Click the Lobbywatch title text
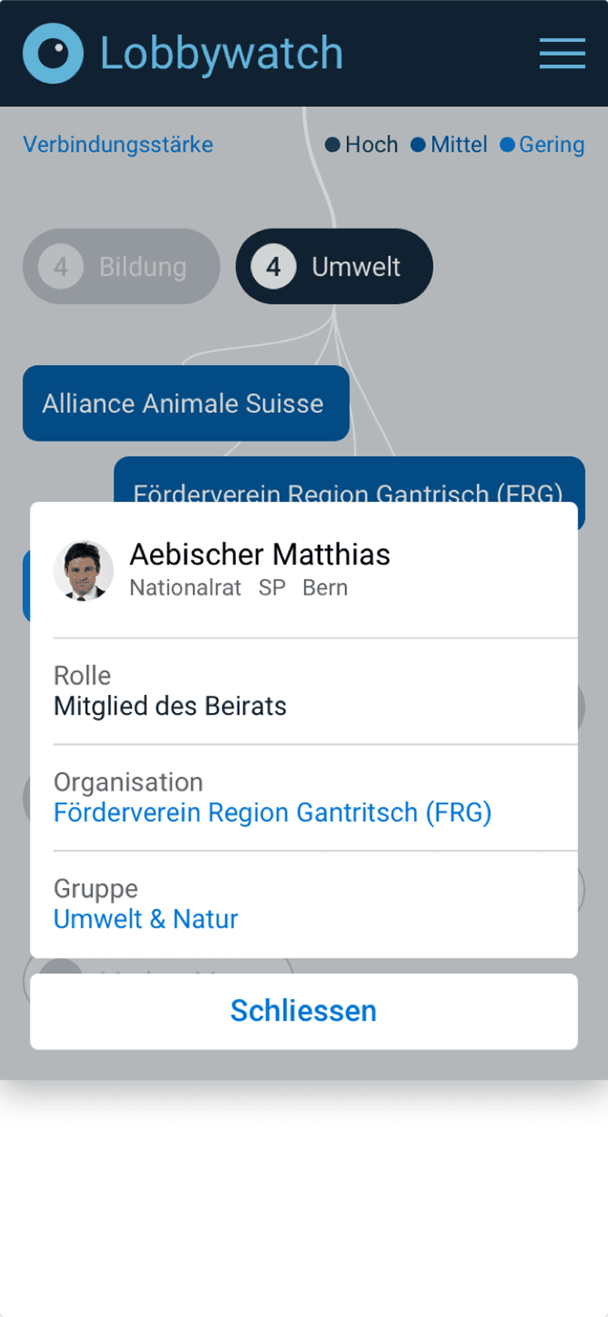The width and height of the screenshot is (608, 1317). tap(221, 54)
